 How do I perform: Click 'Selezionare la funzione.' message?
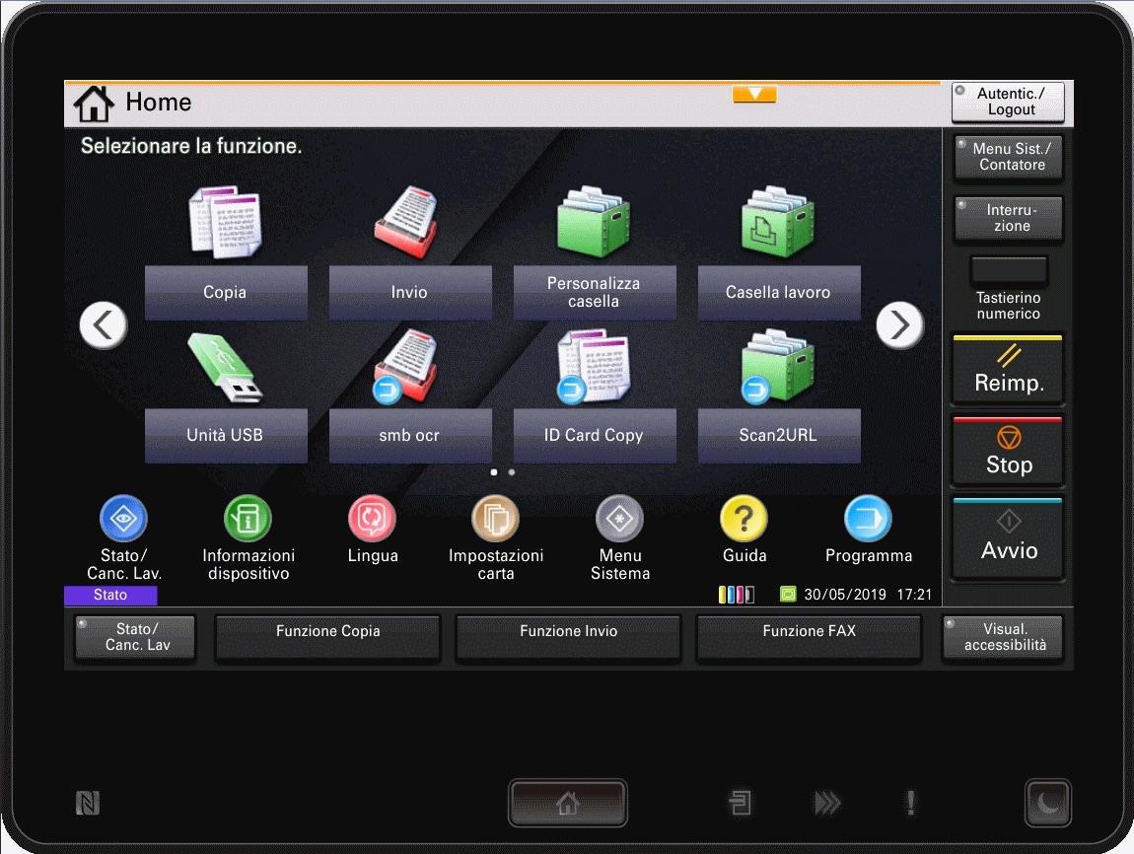(191, 146)
